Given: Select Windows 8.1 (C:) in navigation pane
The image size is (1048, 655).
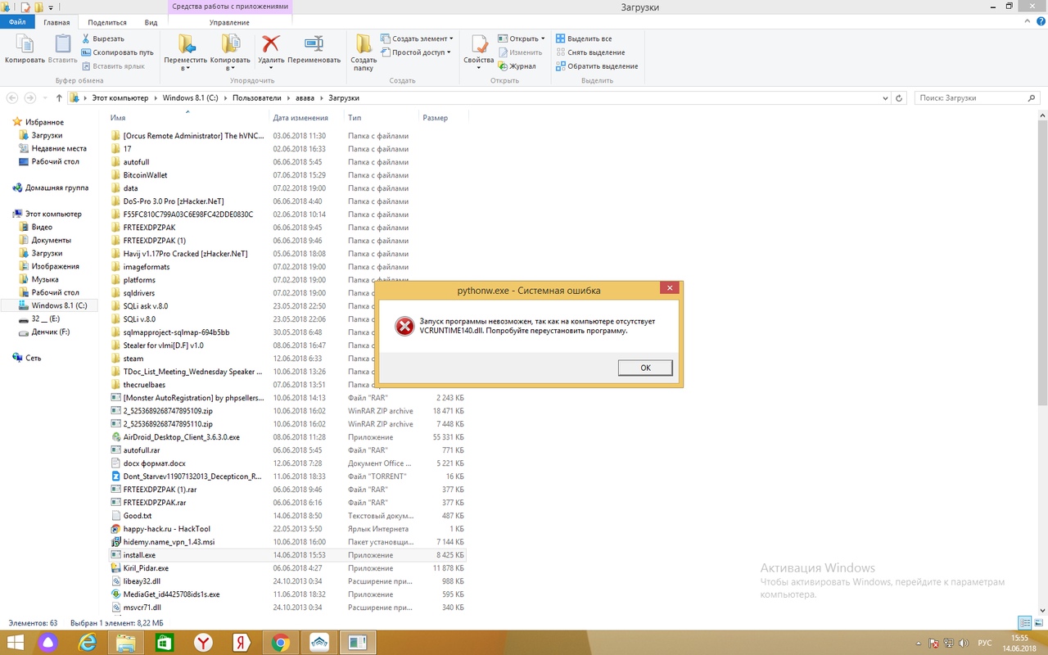Looking at the screenshot, I should [59, 305].
